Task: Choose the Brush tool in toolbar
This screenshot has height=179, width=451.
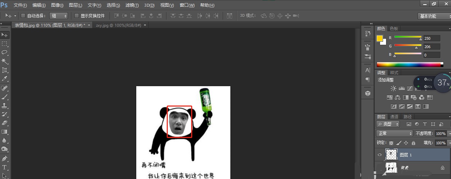Action: [5, 97]
